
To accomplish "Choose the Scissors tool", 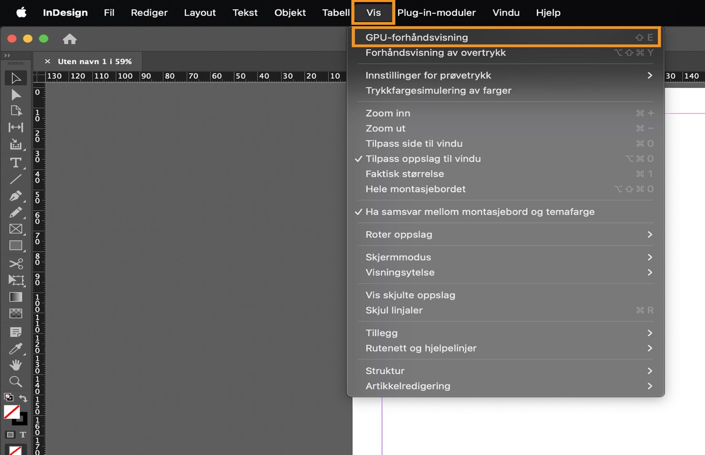I will point(15,263).
